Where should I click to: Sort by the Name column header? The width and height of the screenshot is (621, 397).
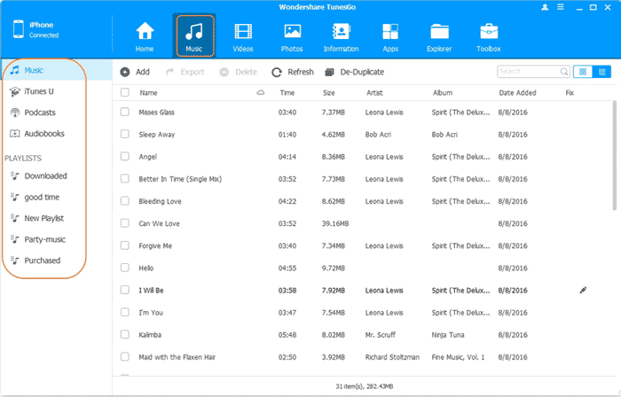coord(148,93)
